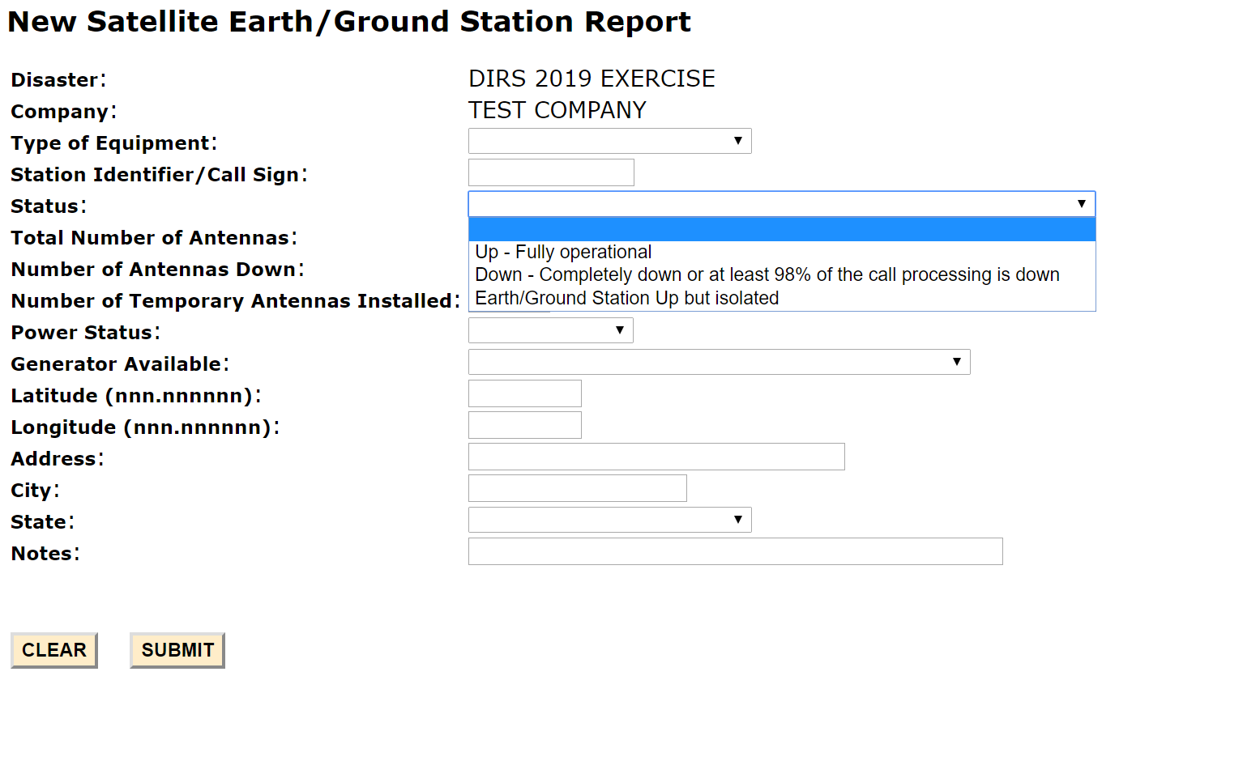
Task: Select the Address text field
Action: 656,457
